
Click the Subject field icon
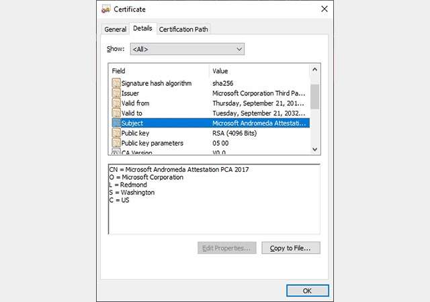pyautogui.click(x=116, y=123)
